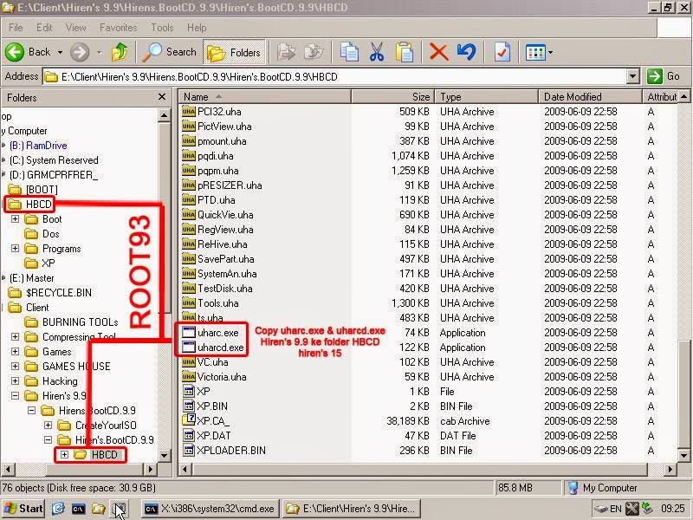Click the tray clock showing 09:25

(673, 509)
